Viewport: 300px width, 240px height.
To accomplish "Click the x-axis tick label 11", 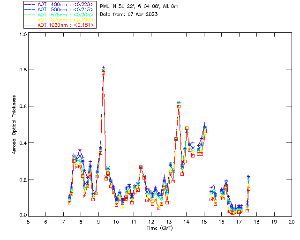I will point(134,222).
